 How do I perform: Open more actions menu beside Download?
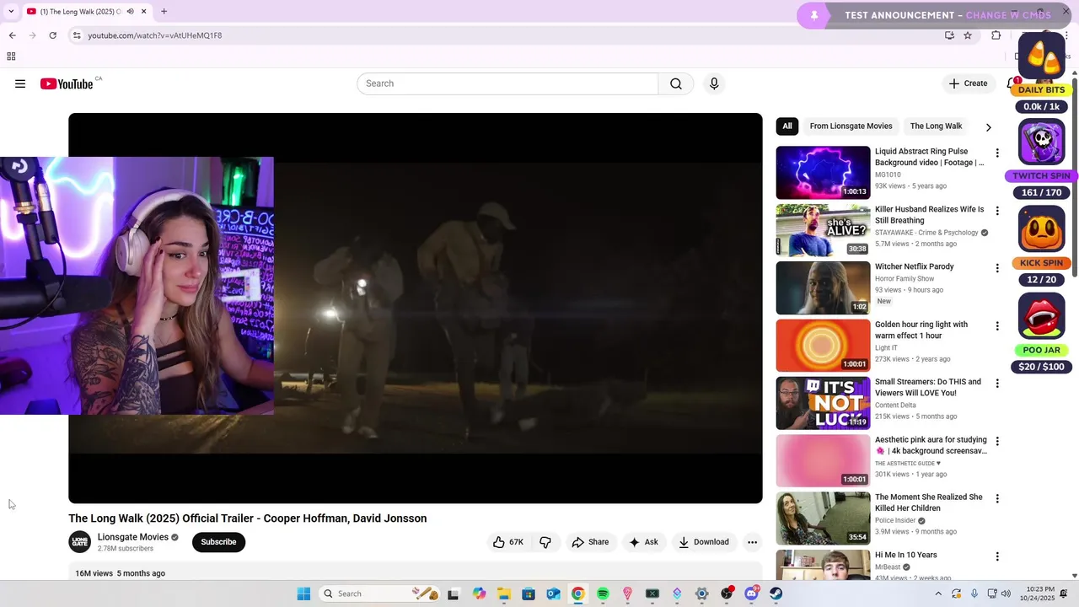tap(752, 542)
